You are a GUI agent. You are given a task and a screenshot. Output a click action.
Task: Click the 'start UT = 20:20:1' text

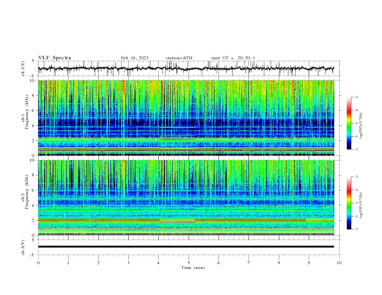point(233,58)
